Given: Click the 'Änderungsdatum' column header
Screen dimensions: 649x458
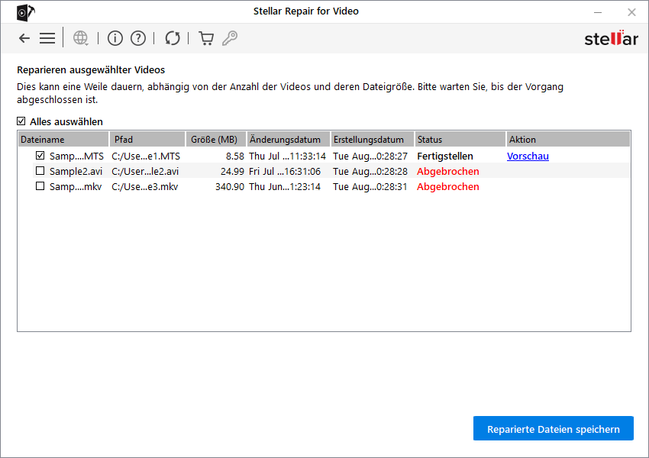Looking at the screenshot, I should coord(287,140).
